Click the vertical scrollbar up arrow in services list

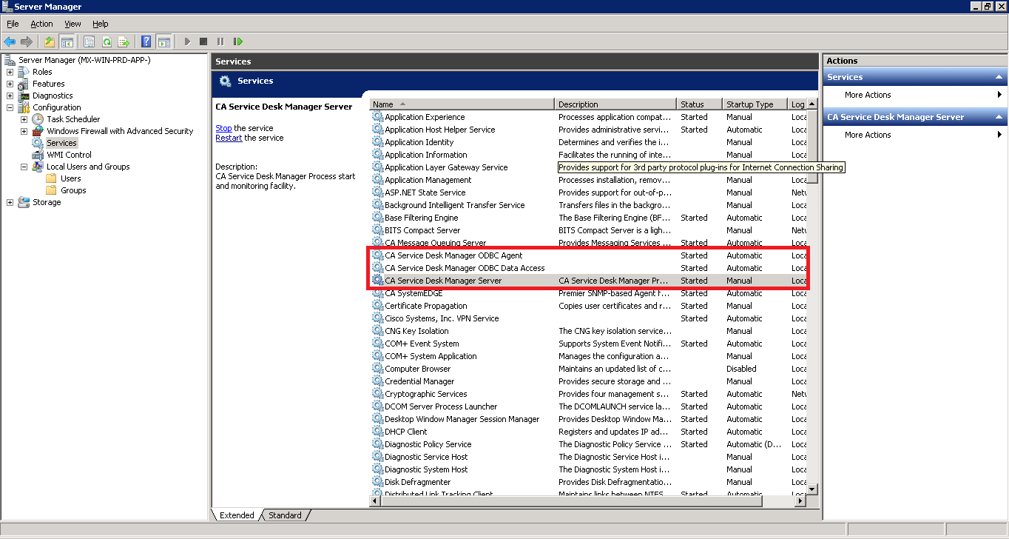(x=812, y=104)
